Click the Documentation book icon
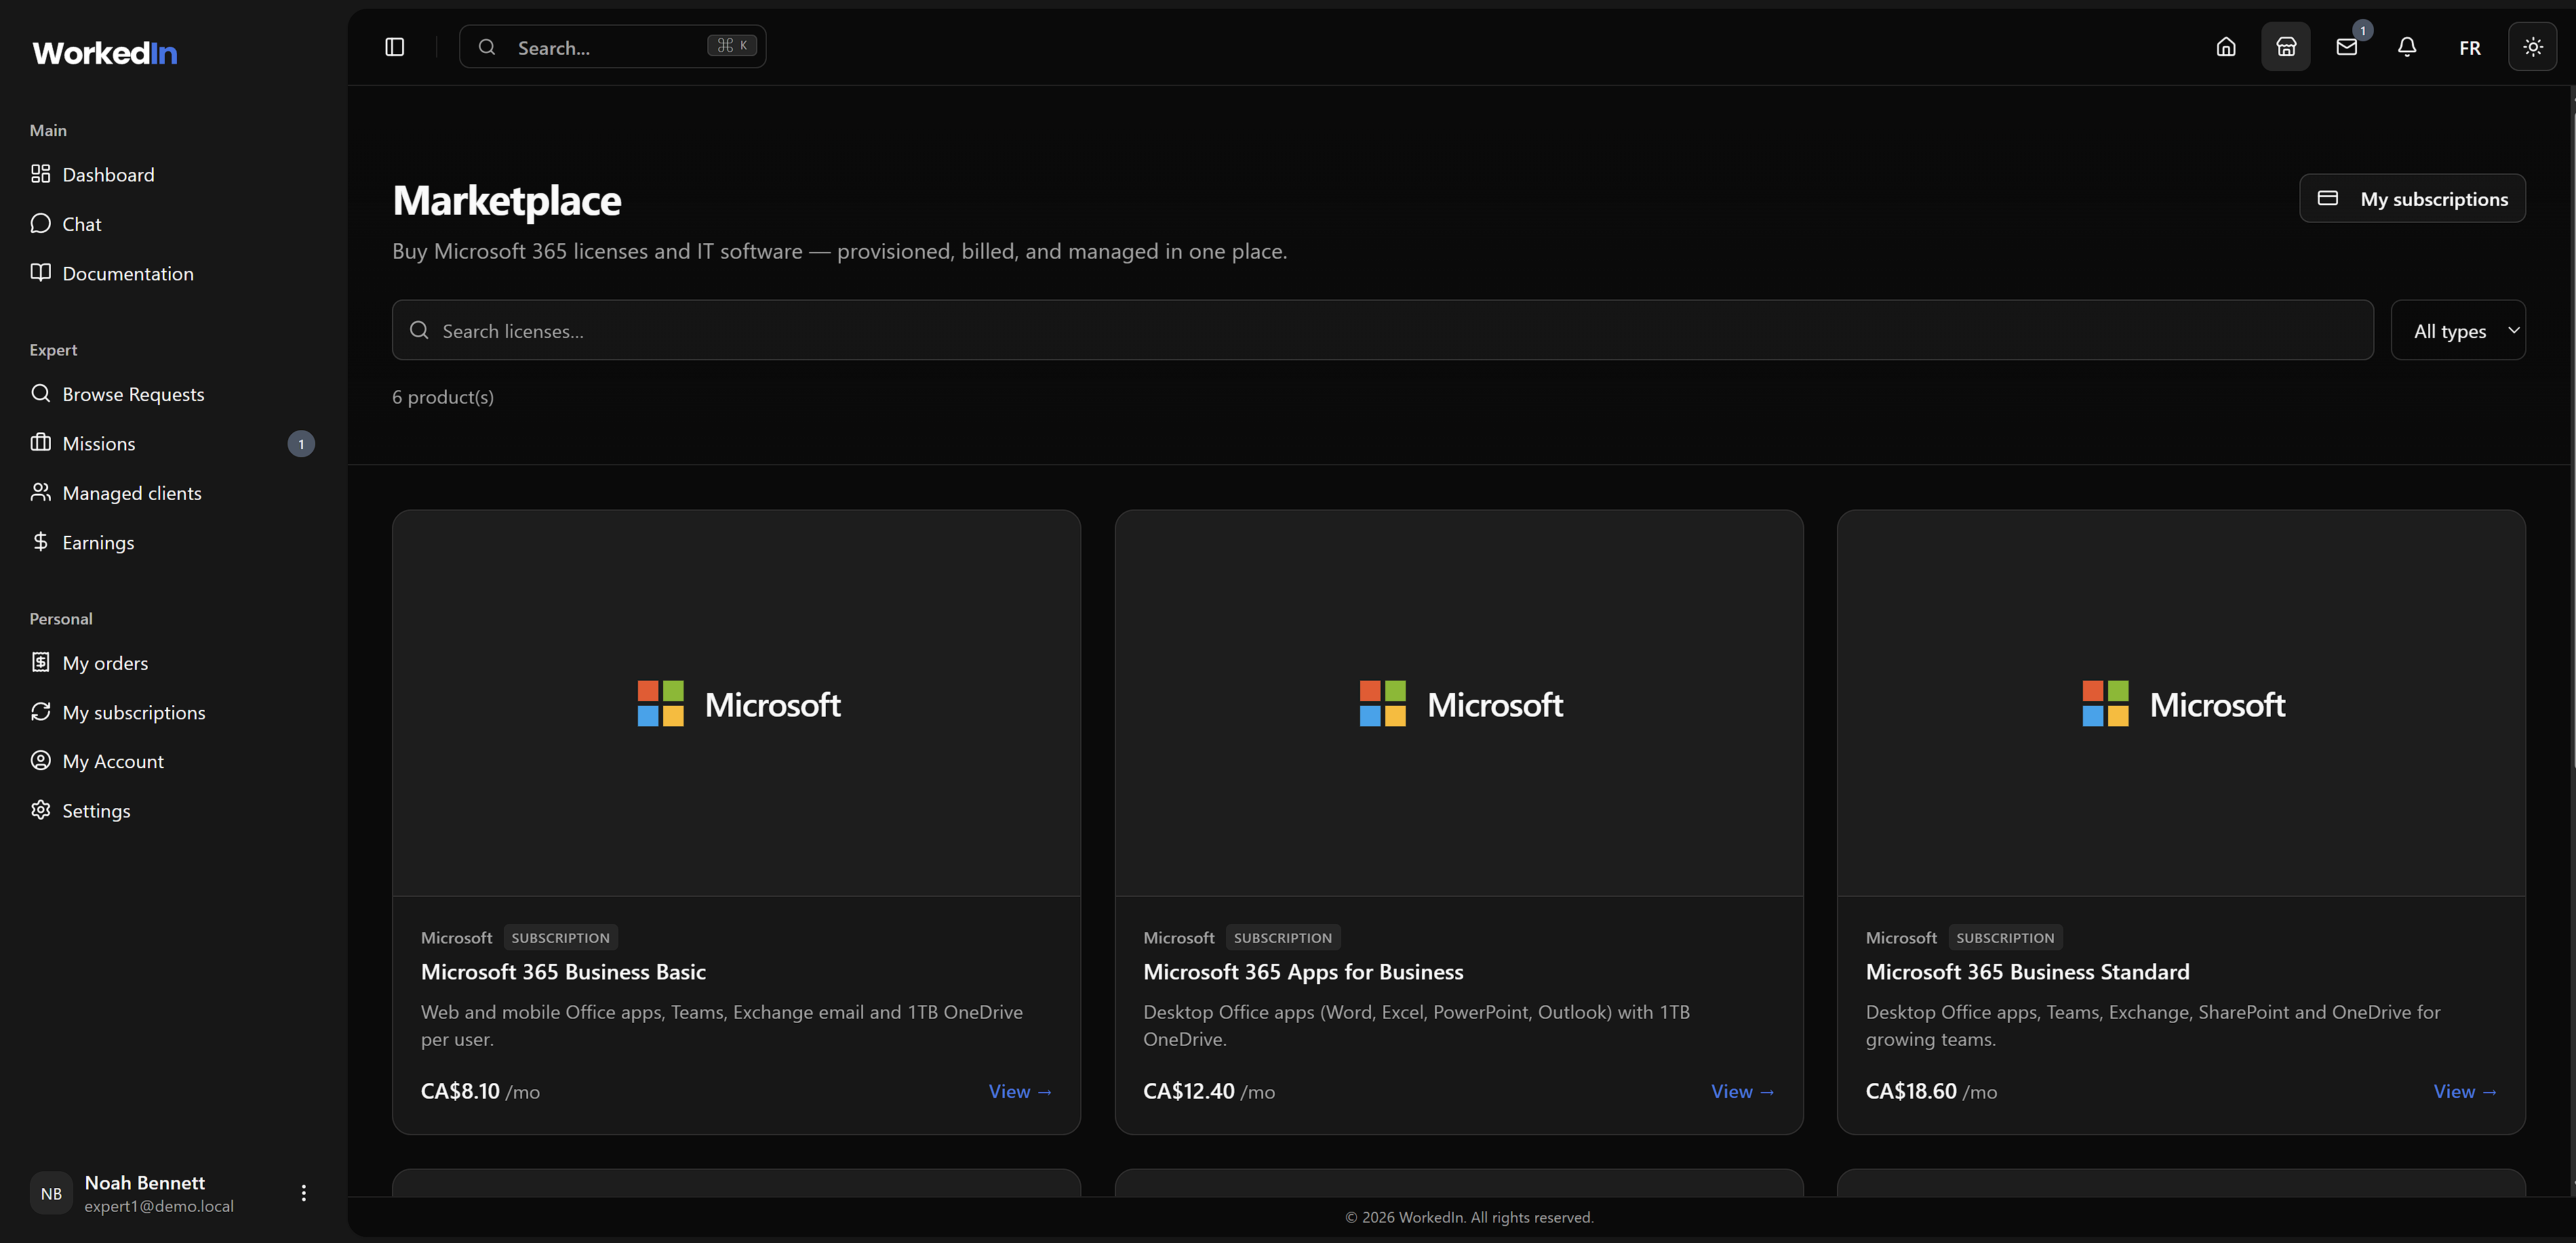 coord(40,273)
